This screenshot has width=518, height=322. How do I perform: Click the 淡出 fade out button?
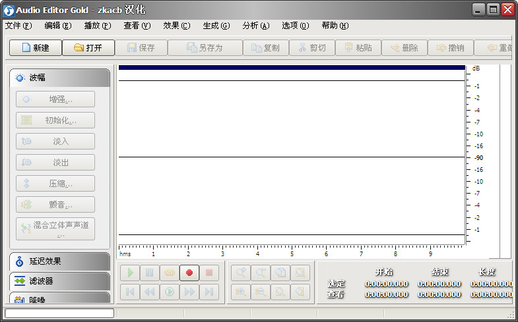click(55, 163)
